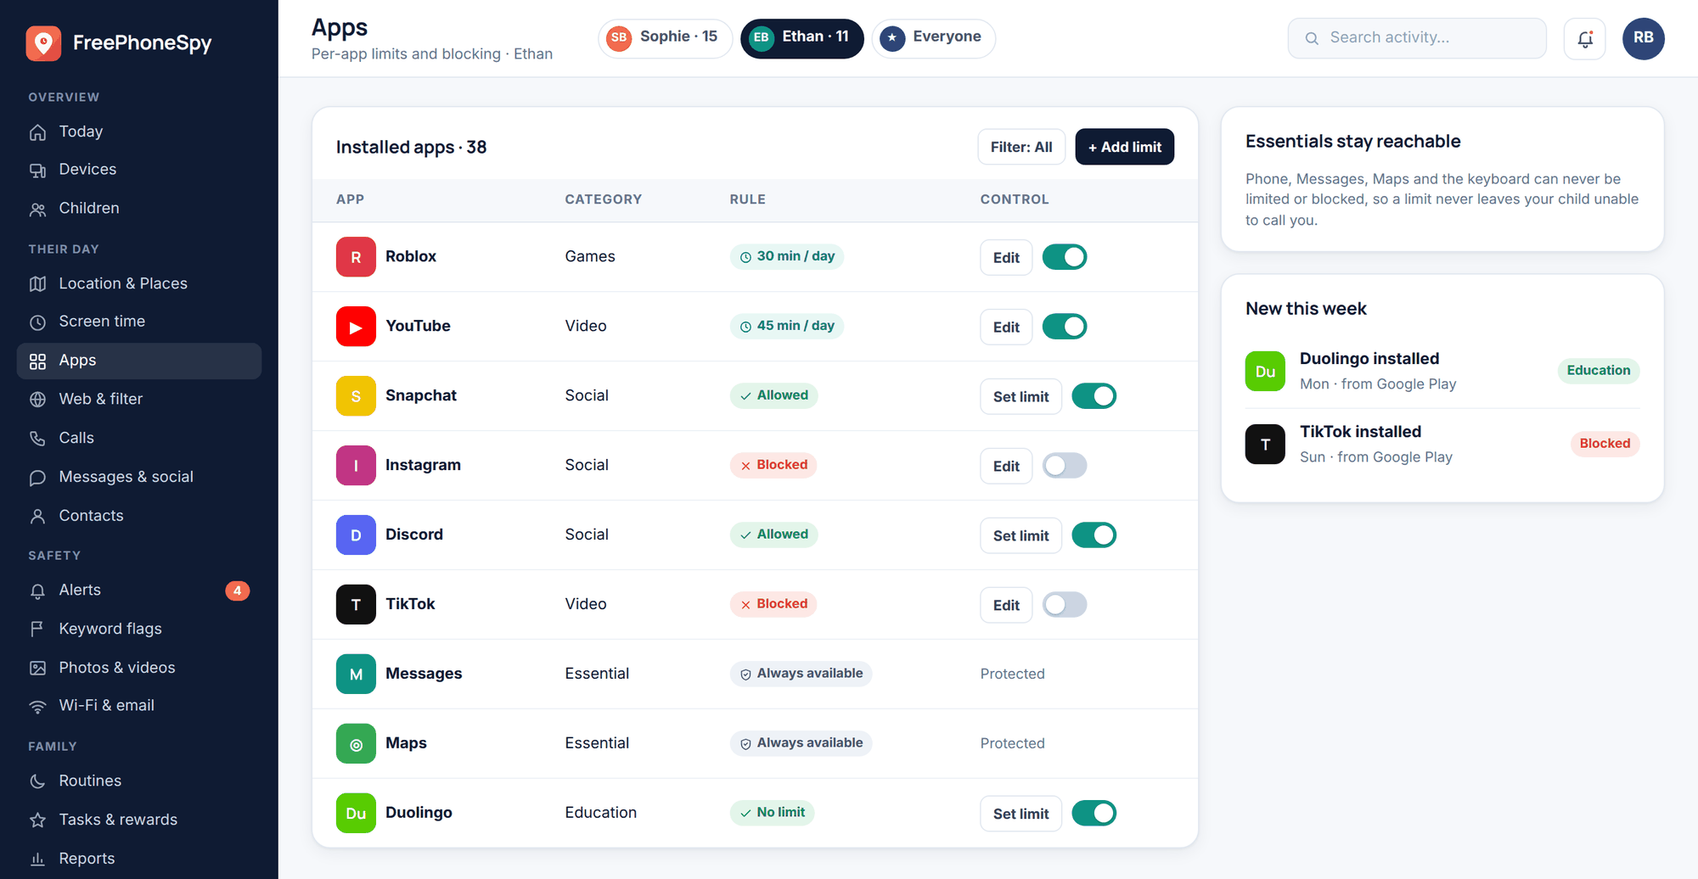Switch to the Everyone view
1698x879 pixels.
click(933, 38)
